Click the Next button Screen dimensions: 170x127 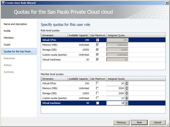pyautogui.click(x=139, y=122)
